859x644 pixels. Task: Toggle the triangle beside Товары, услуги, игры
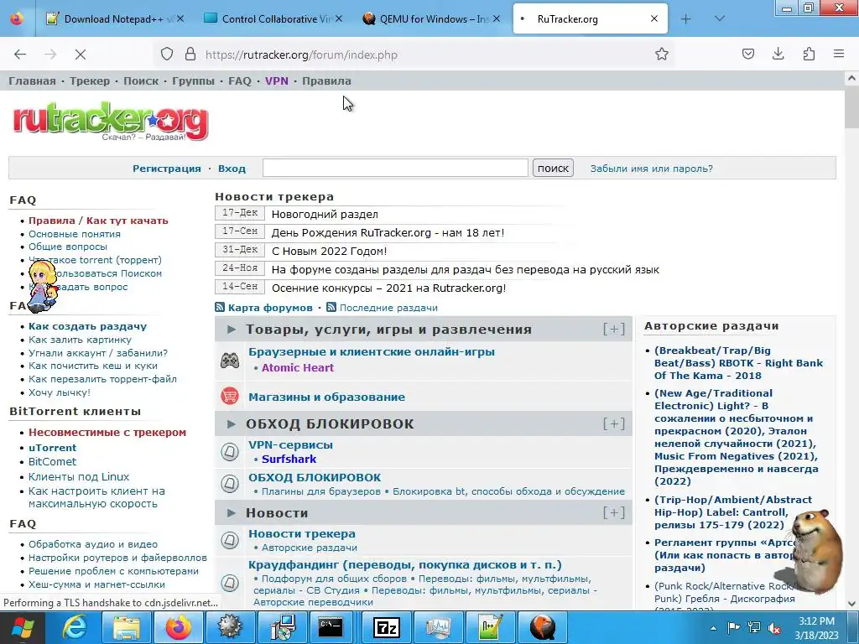[232, 330]
